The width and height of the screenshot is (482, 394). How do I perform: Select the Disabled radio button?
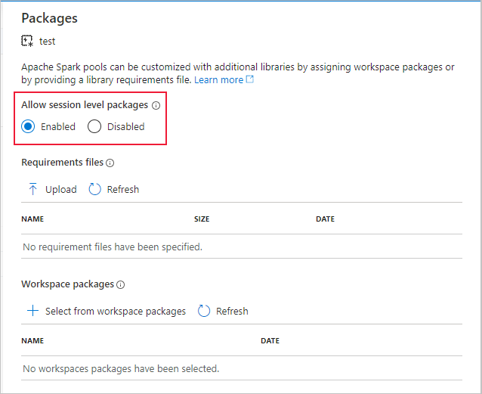[x=94, y=126]
